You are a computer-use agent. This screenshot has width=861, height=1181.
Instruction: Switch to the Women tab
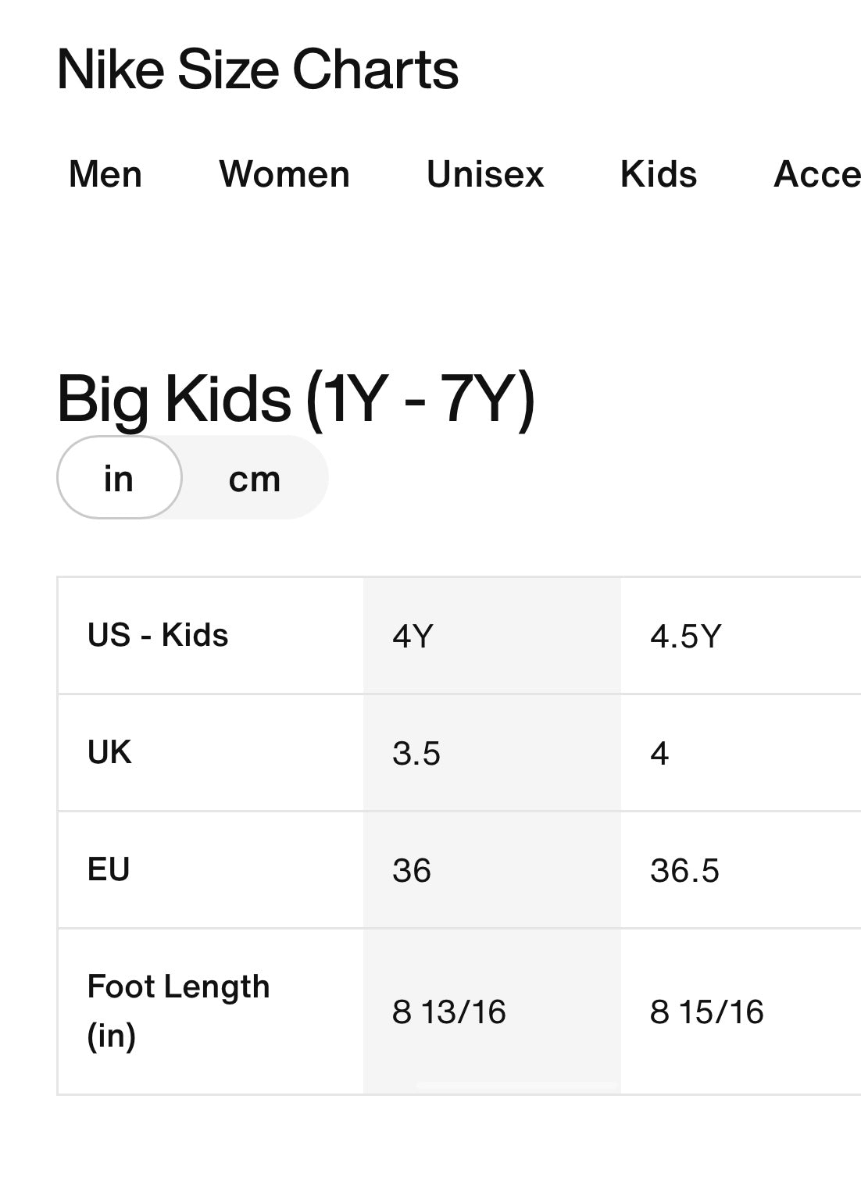click(284, 174)
